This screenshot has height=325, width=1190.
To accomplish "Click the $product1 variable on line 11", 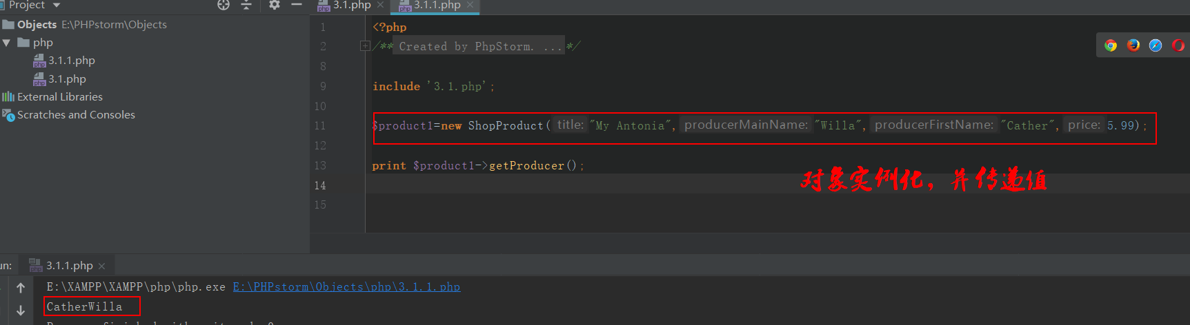I will pos(403,126).
